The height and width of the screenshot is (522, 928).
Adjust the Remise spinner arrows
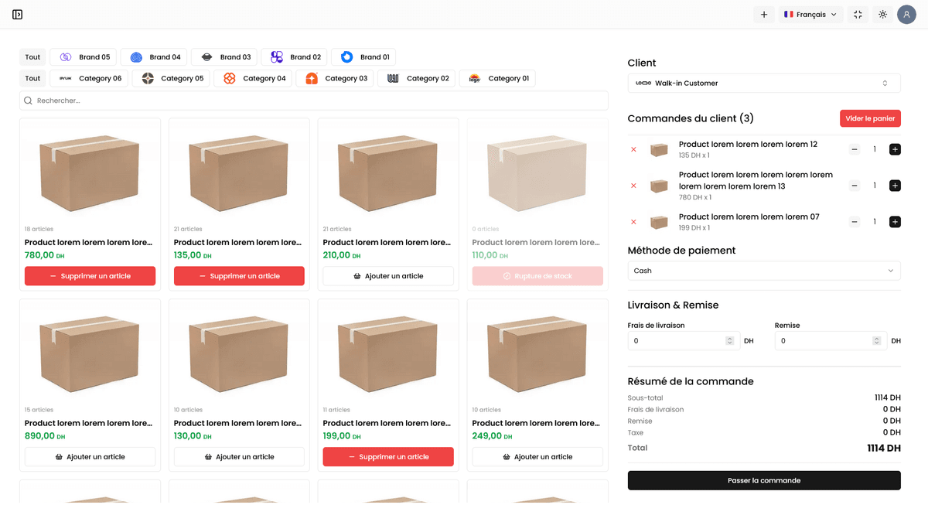(876, 340)
